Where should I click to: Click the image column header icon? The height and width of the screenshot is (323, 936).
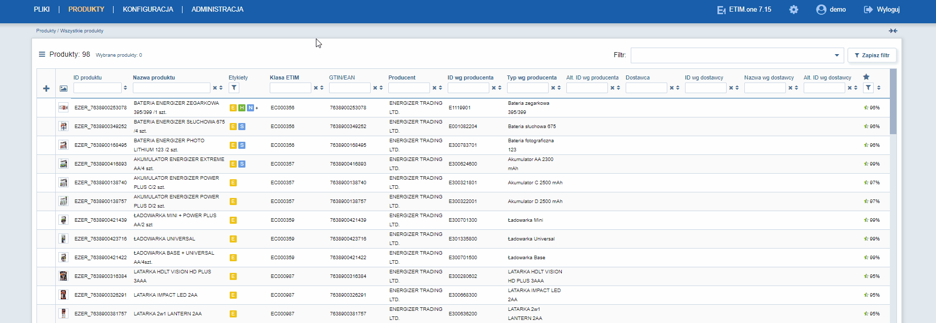click(x=63, y=89)
